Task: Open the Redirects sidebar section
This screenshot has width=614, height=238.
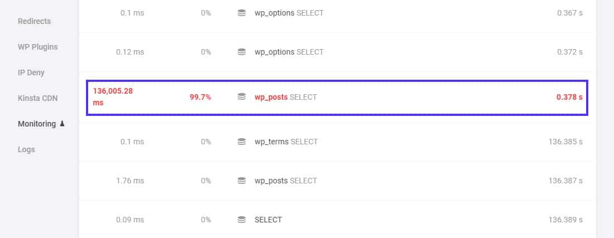Action: (x=34, y=21)
